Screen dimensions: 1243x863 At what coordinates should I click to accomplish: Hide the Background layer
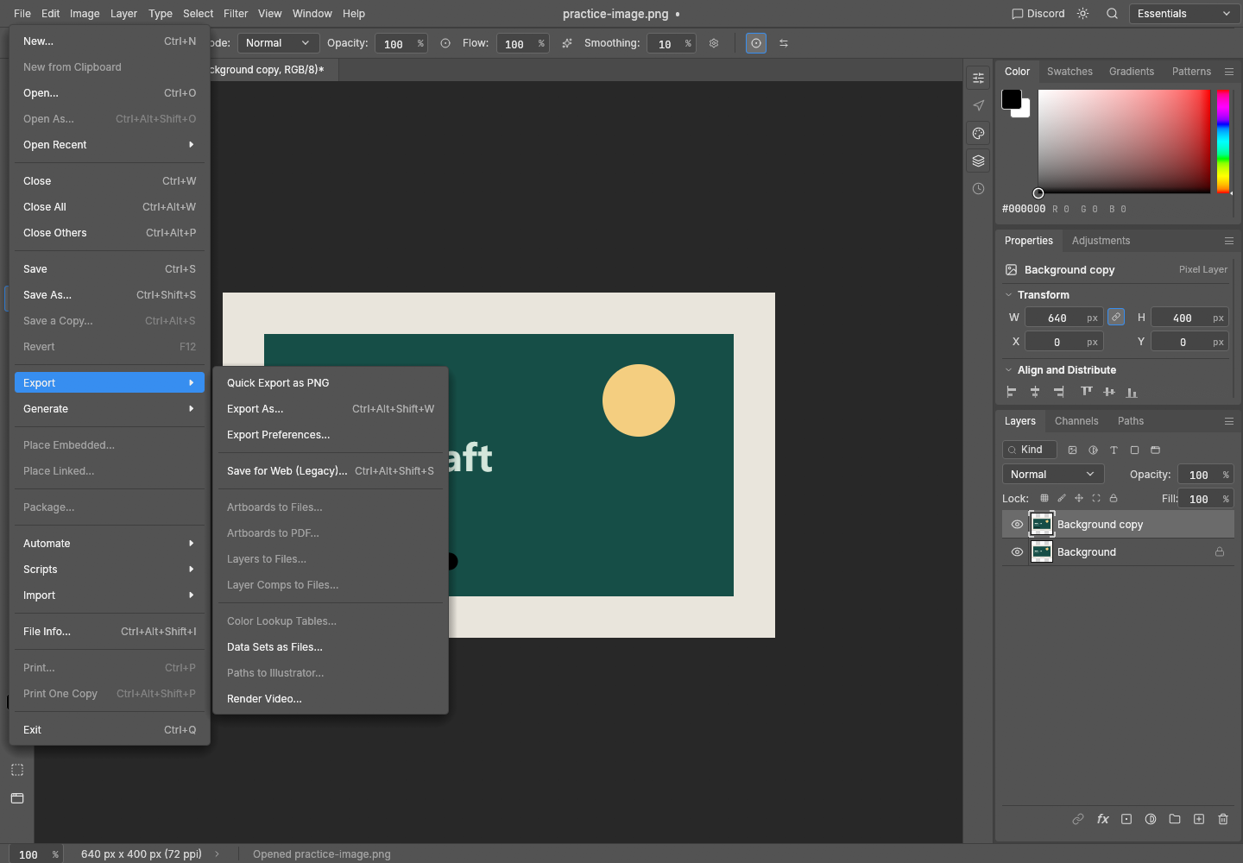1017,551
